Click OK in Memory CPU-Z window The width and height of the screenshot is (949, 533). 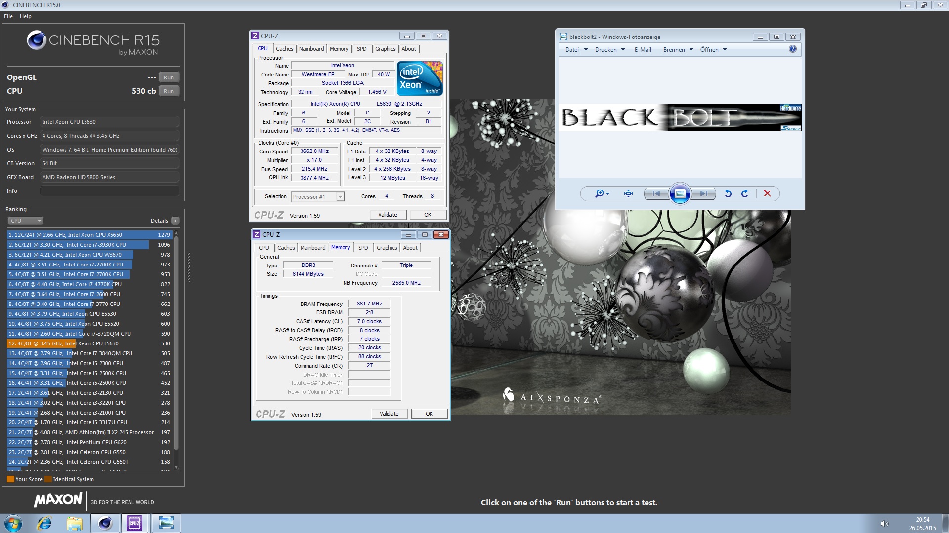click(430, 414)
